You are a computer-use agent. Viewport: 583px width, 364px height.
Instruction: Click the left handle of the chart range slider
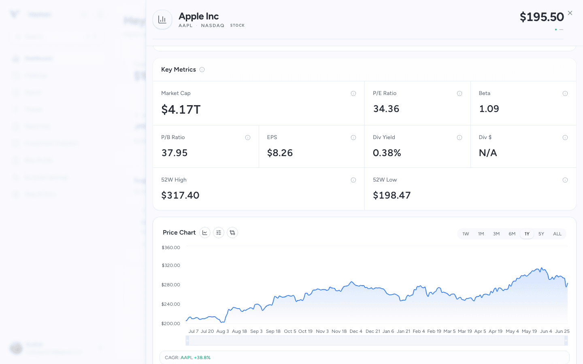[x=187, y=341]
